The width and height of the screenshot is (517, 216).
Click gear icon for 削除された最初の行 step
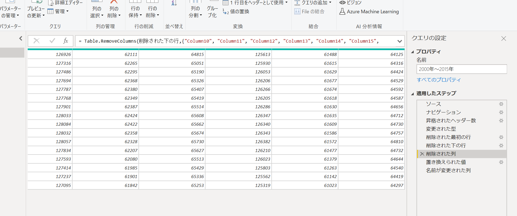pyautogui.click(x=501, y=137)
